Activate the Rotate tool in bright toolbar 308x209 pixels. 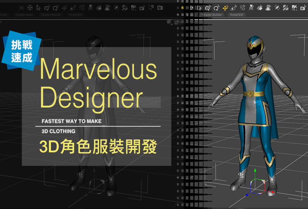(x=217, y=8)
